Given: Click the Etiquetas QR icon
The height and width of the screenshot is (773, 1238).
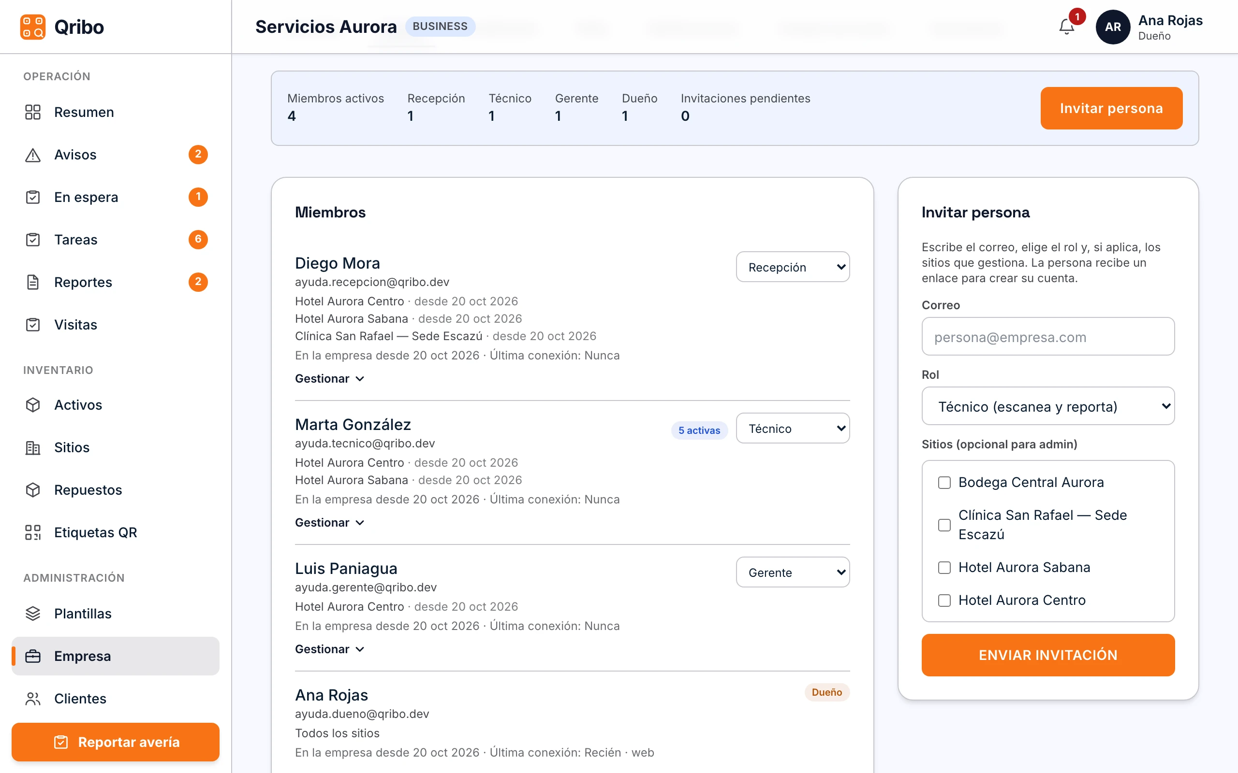Looking at the screenshot, I should coord(33,532).
